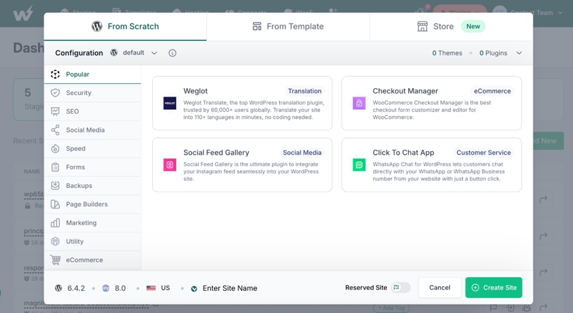Click the Utility gear icon
Screen dimensions: 573x313
(x=55, y=241)
